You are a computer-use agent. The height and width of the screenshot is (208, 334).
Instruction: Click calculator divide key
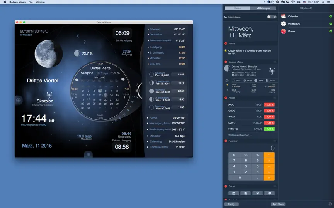point(269,155)
